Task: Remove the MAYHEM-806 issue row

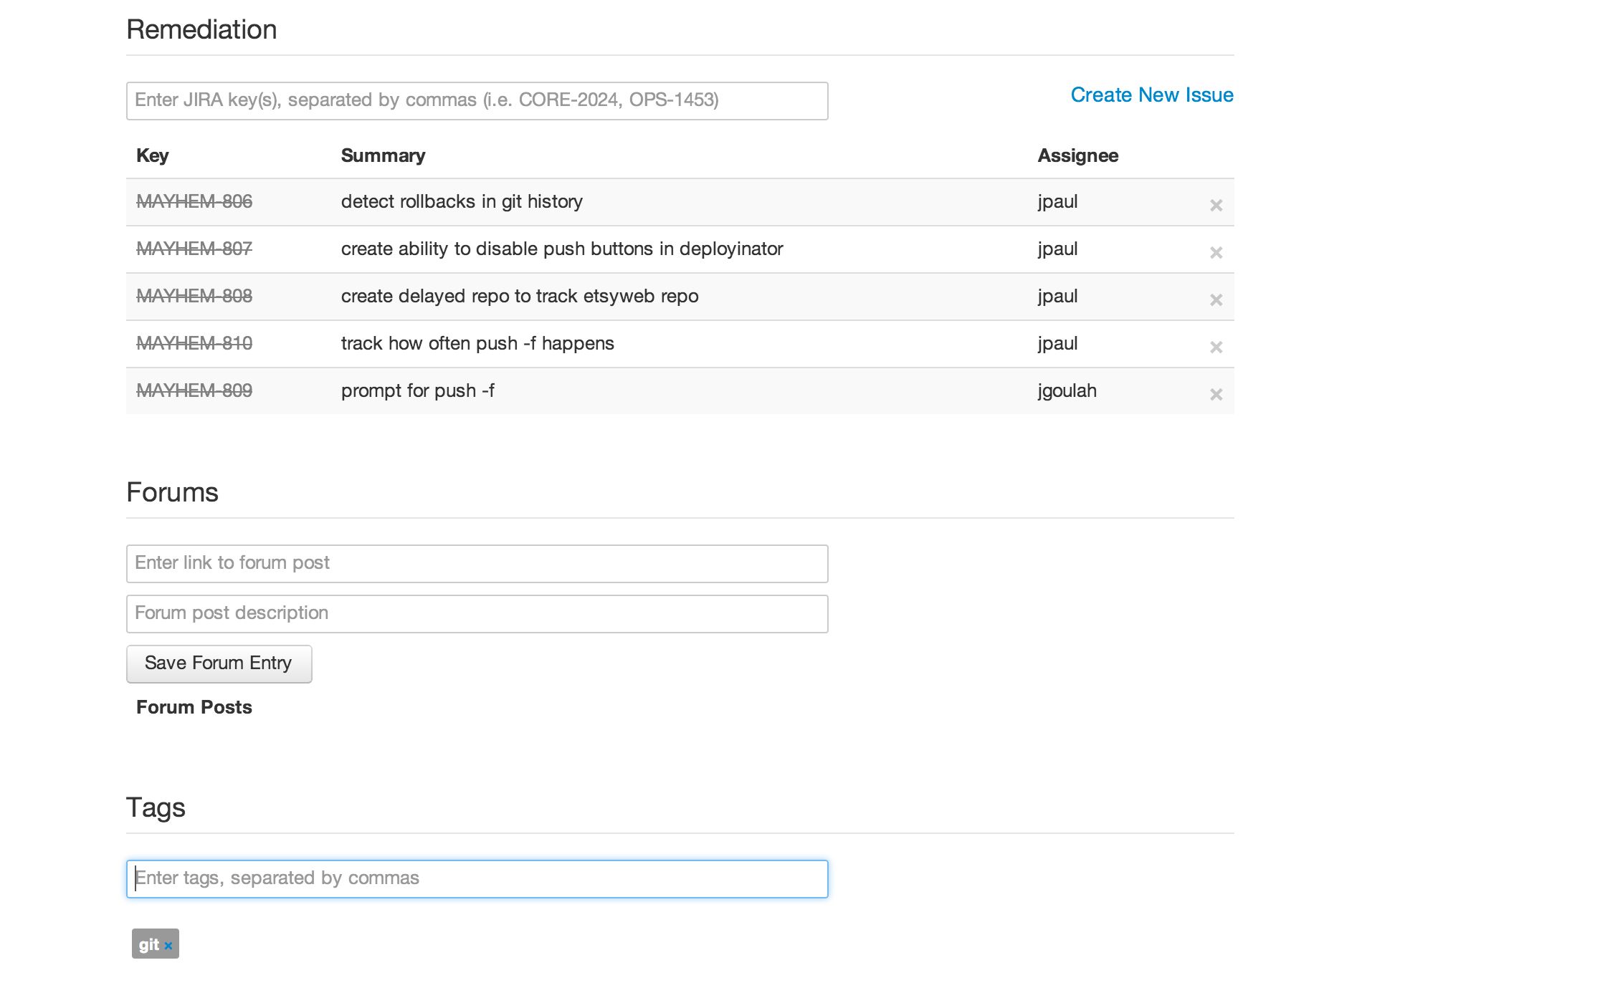Action: click(1216, 206)
